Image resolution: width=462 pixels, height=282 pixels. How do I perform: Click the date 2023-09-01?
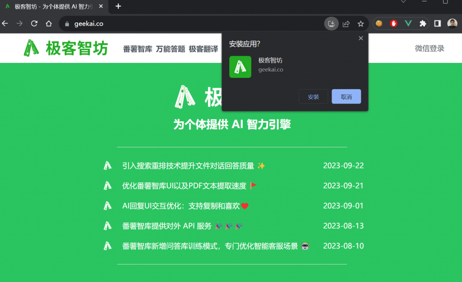343,206
